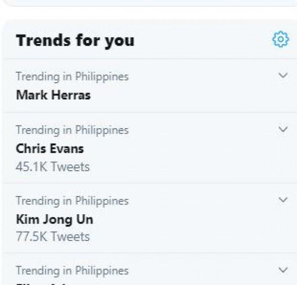Click "Trending in Philippines" above Kim Jong Un

pos(72,201)
